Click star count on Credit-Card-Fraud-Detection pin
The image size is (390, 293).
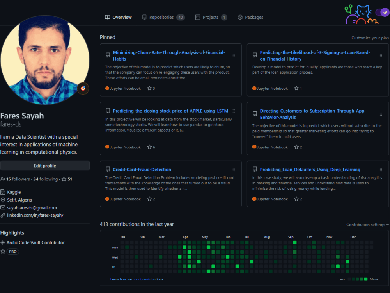click(x=151, y=199)
